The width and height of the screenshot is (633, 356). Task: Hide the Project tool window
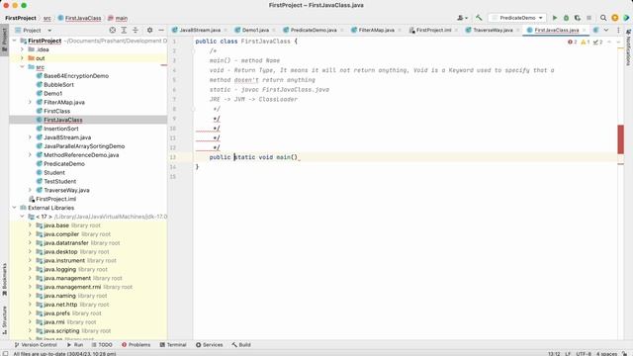pyautogui.click(x=161, y=31)
